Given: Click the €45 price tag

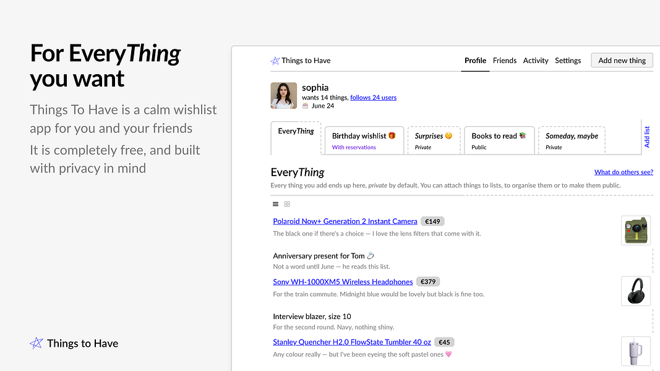Looking at the screenshot, I should point(444,343).
